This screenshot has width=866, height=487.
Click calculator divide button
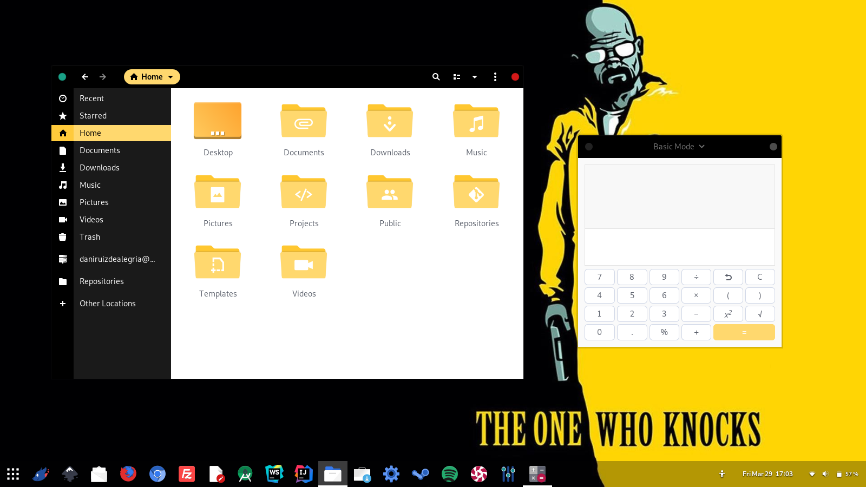696,277
